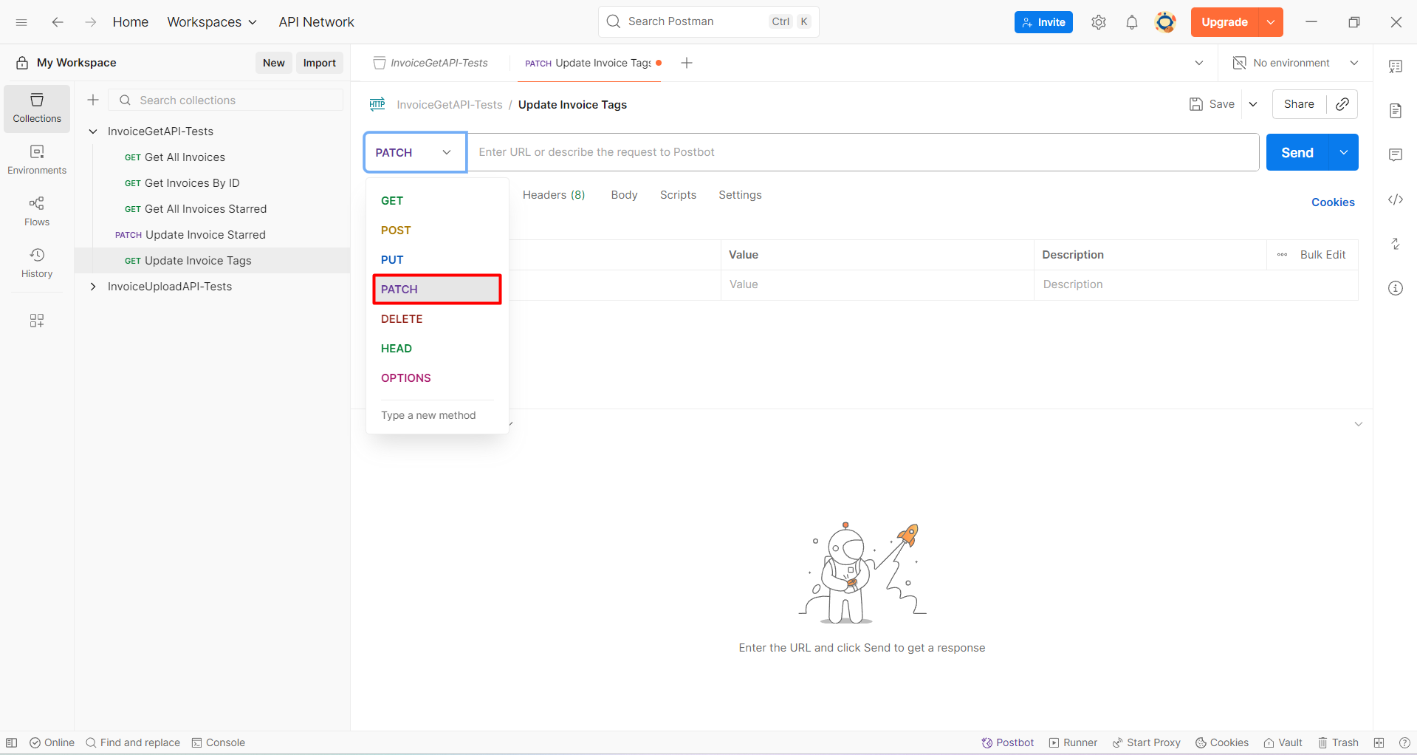Expand the InvoiceUploadAPI-Tests collection
The image size is (1417, 755).
[92, 286]
